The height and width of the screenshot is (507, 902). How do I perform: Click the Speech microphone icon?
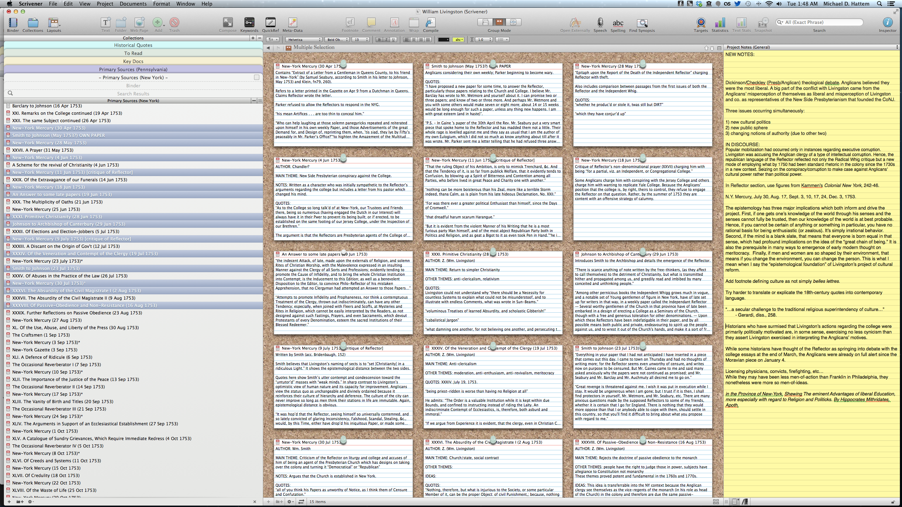click(x=600, y=23)
